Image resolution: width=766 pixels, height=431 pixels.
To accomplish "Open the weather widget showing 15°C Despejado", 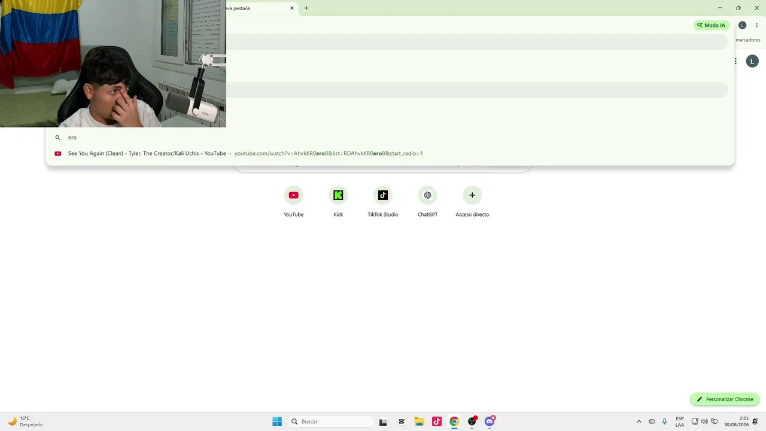I will (x=26, y=421).
